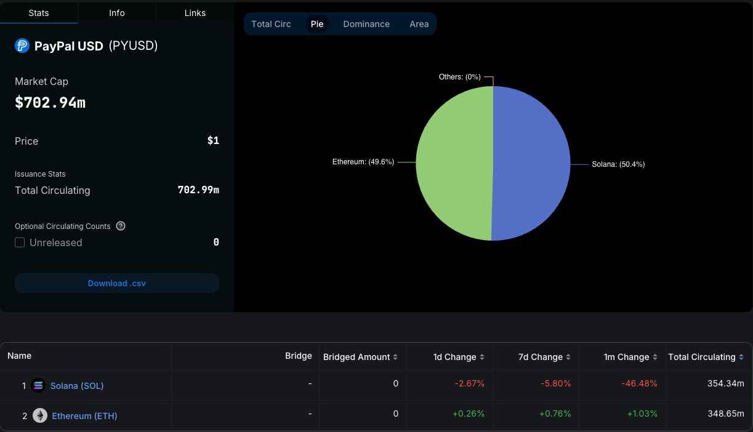Click the 702.99m total circulating value
753x432 pixels.
coord(198,190)
